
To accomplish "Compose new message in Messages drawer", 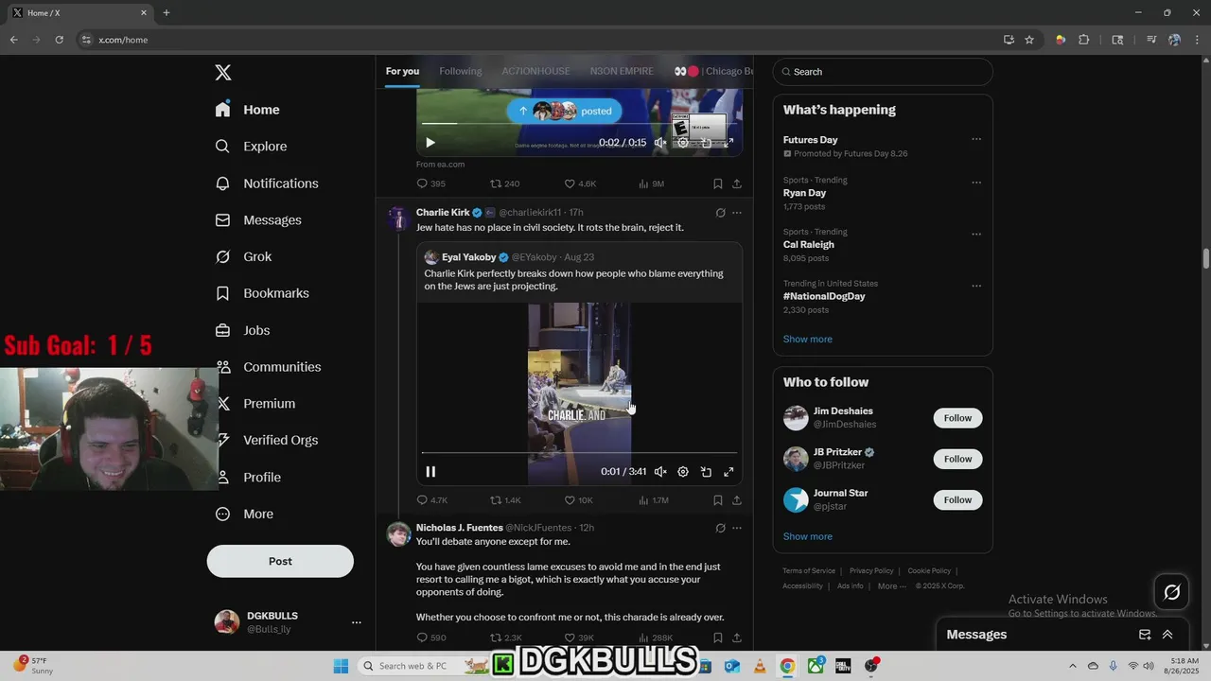I will point(1145,635).
